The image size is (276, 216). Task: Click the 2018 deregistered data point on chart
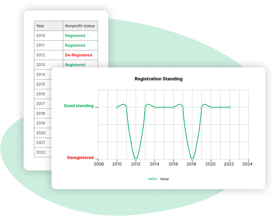pyautogui.click(x=192, y=159)
